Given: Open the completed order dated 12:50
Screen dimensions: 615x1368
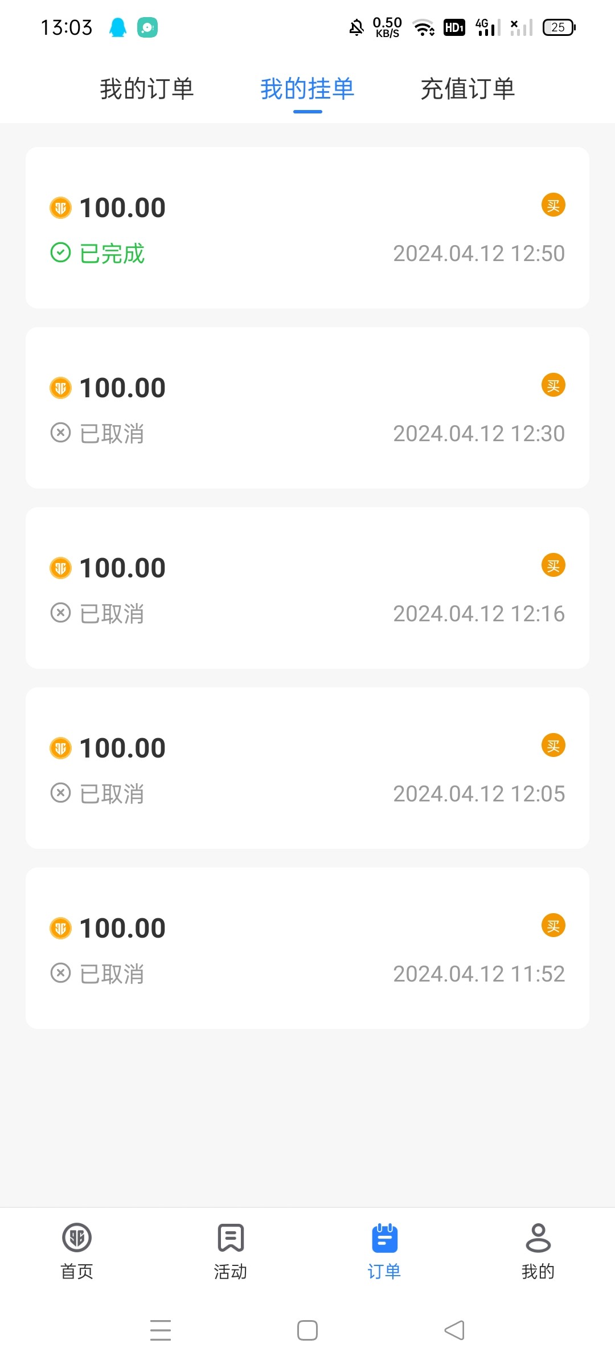Looking at the screenshot, I should tap(307, 228).
